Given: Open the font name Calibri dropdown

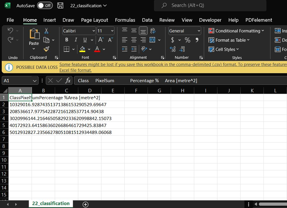Looking at the screenshot, I should coord(94,31).
